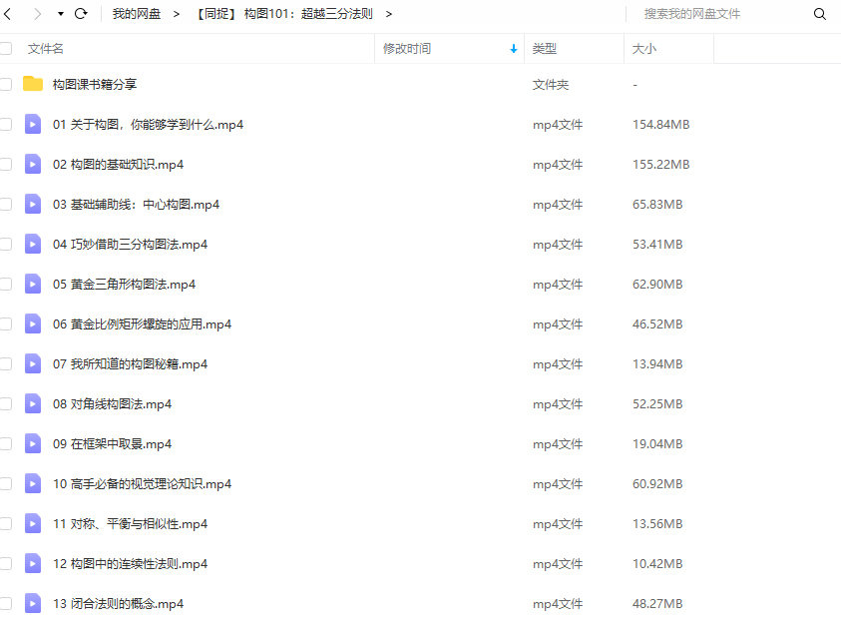The height and width of the screenshot is (639, 841).
Task: Click the refresh icon
Action: coord(81,14)
